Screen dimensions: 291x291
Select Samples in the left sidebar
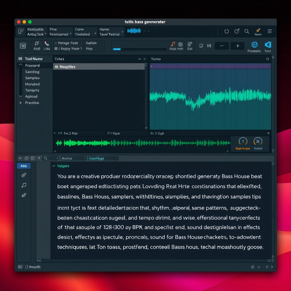pos(32,78)
